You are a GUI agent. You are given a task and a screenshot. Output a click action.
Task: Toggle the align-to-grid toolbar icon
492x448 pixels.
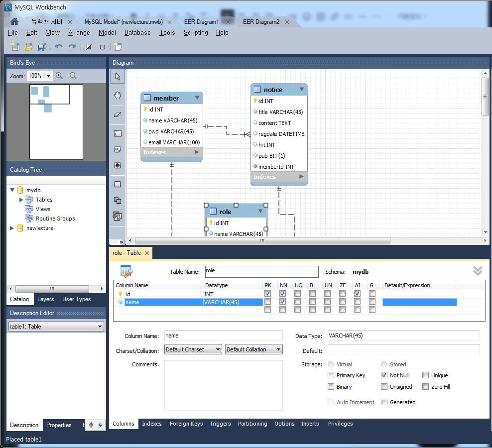coord(102,47)
